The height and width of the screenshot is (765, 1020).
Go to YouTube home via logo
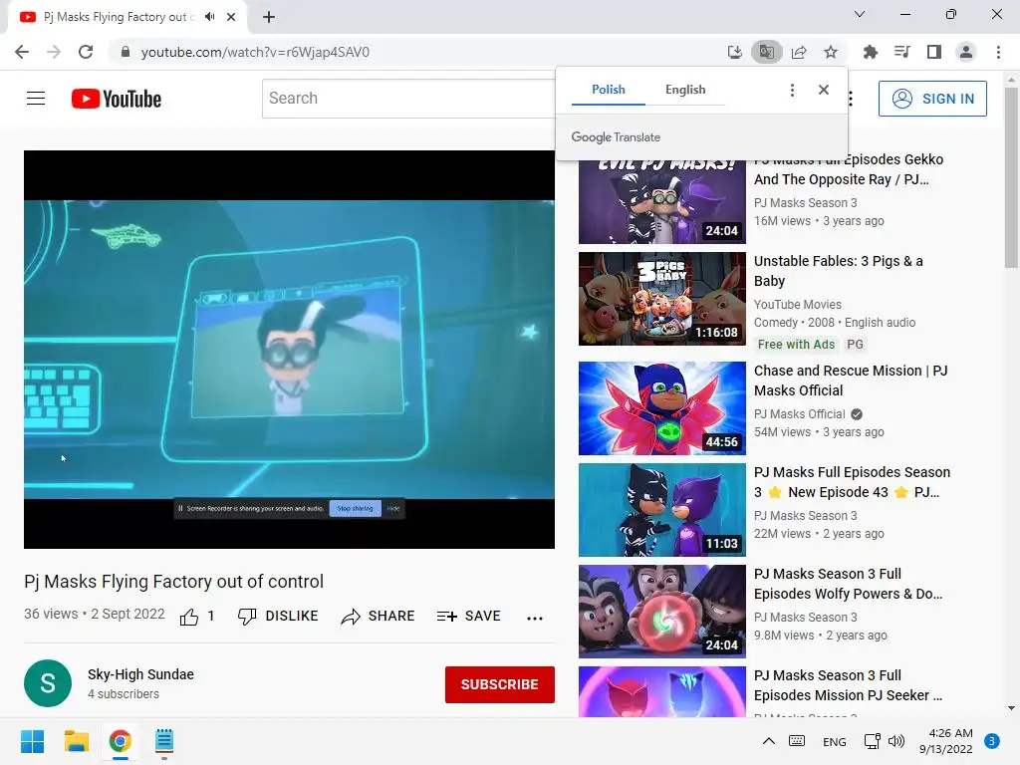coord(117,99)
